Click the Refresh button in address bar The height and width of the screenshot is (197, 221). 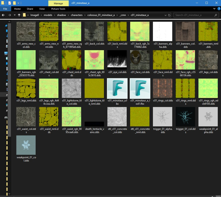pyautogui.click(x=169, y=15)
